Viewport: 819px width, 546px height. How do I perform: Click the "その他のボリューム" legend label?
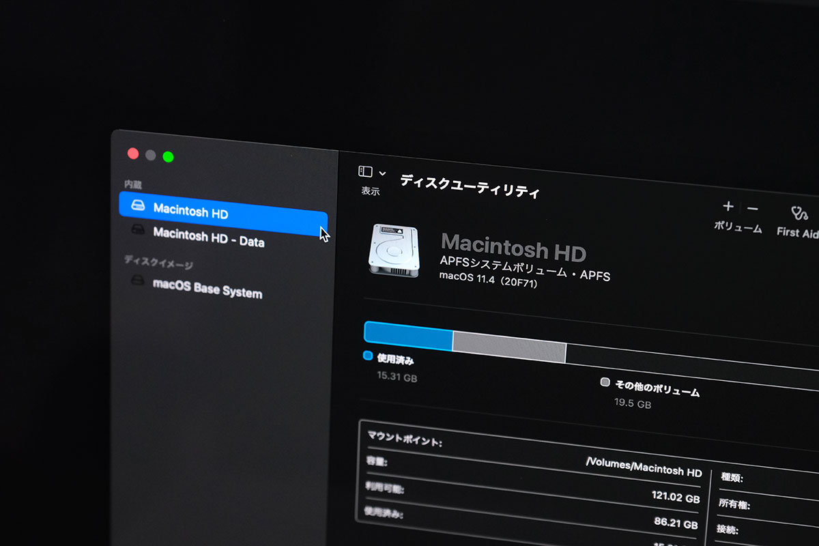tap(657, 388)
